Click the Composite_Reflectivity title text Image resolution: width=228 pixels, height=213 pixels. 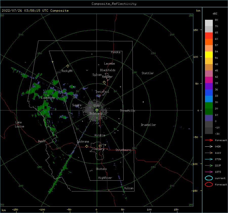[x=114, y=4]
